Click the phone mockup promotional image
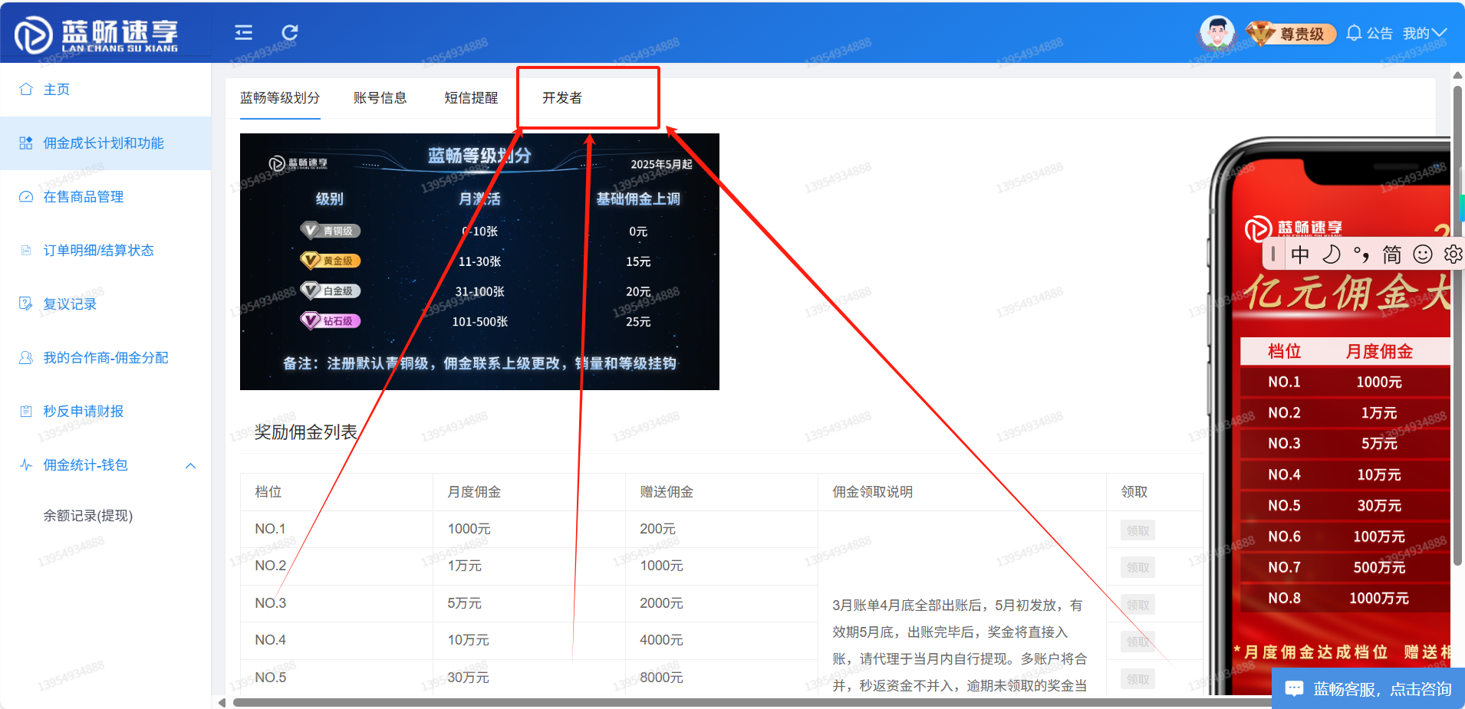1465x709 pixels. click(1331, 418)
